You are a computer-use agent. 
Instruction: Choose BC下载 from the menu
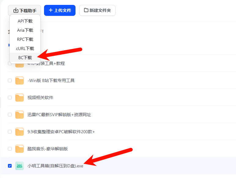25,58
